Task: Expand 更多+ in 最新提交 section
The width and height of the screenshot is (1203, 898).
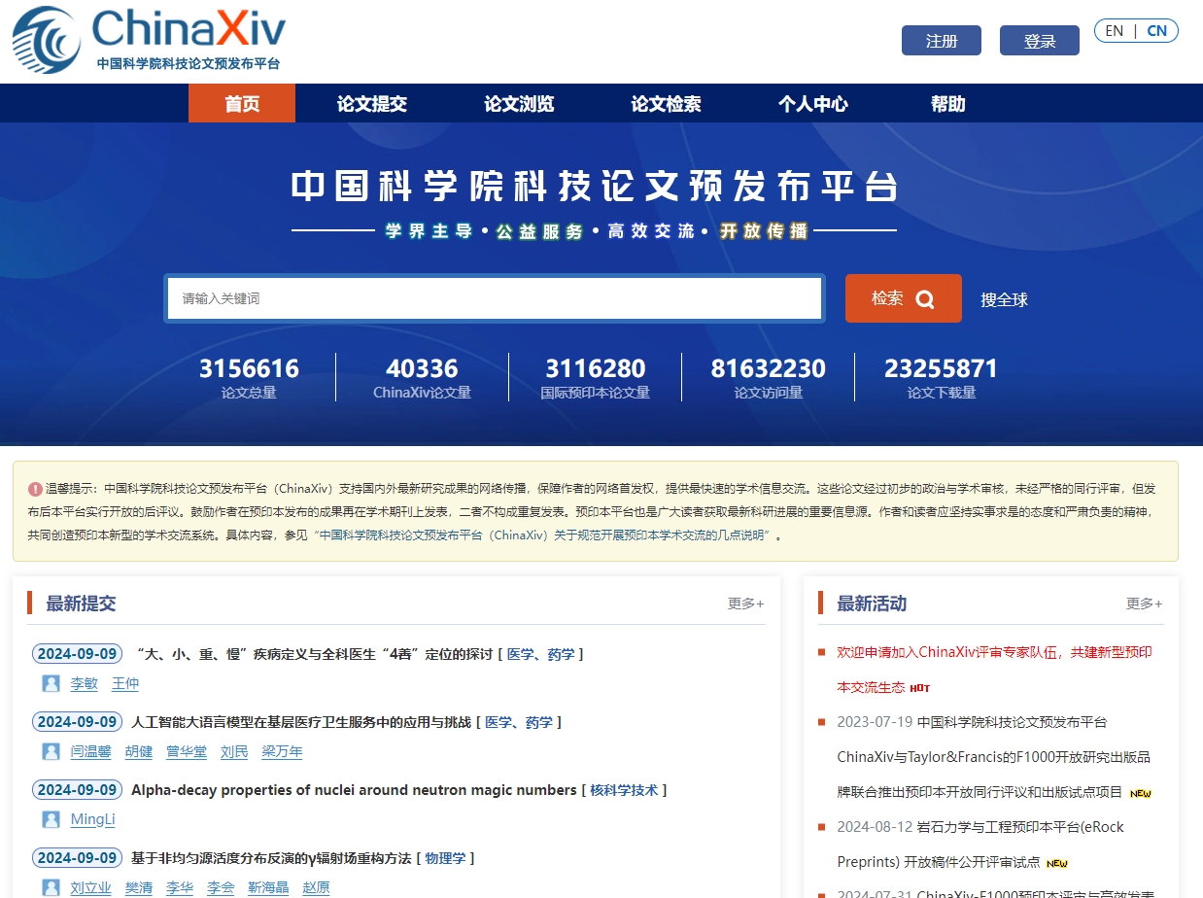Action: [746, 604]
